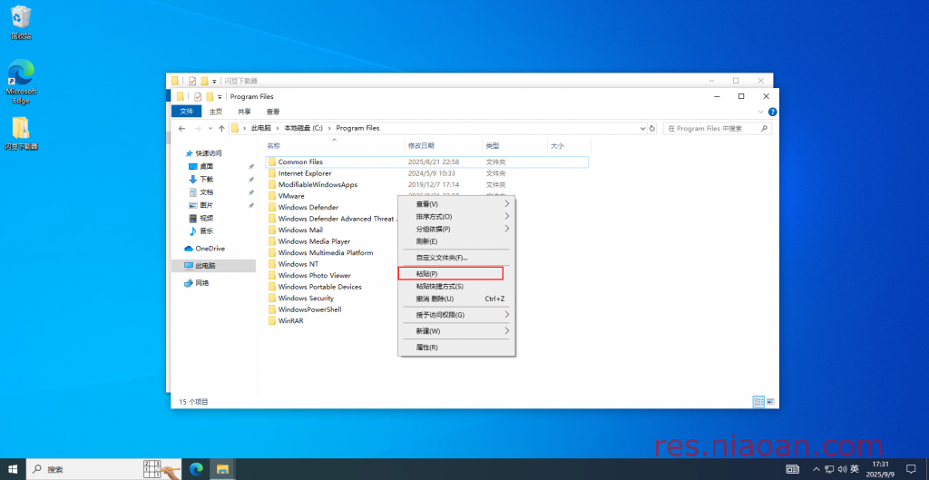Open the recent locations dropdown next to forward arrow
Viewport: 929px width, 480px height.
coord(210,129)
